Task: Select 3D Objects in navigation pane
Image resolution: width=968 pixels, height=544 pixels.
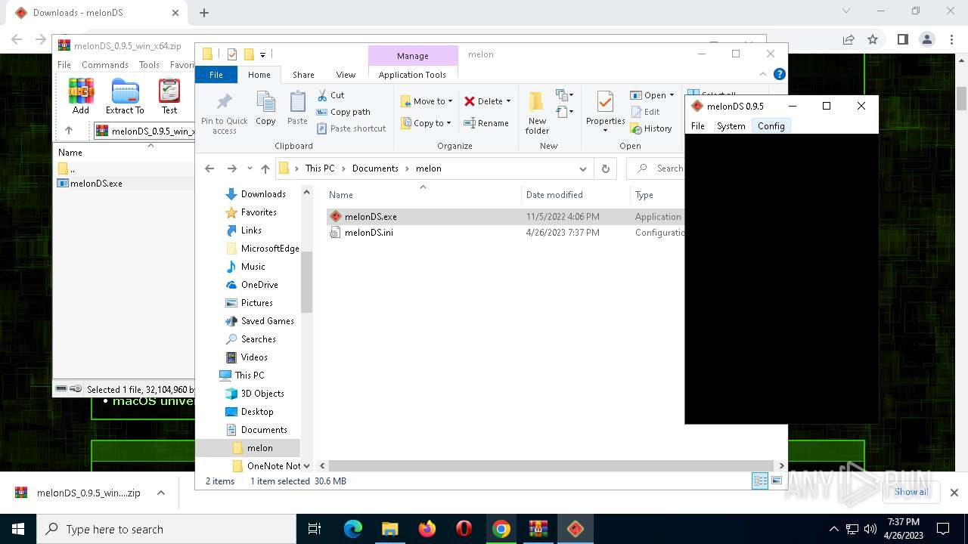Action: 262,394
